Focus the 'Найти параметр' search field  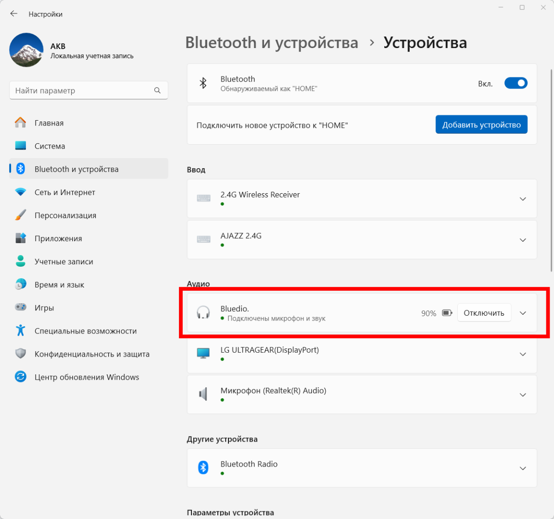tap(88, 90)
